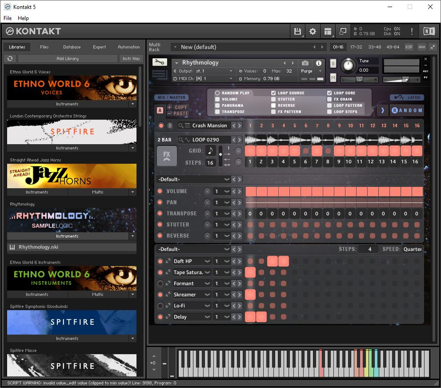
Task: Switch to the Database tab
Action: tap(72, 47)
